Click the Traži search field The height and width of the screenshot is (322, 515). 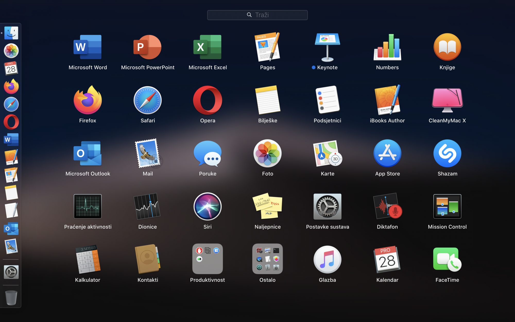point(257,15)
